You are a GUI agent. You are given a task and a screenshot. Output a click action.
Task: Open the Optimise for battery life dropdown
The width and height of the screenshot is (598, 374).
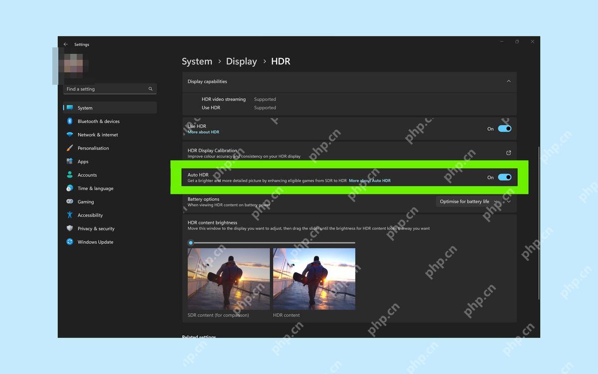(x=467, y=201)
